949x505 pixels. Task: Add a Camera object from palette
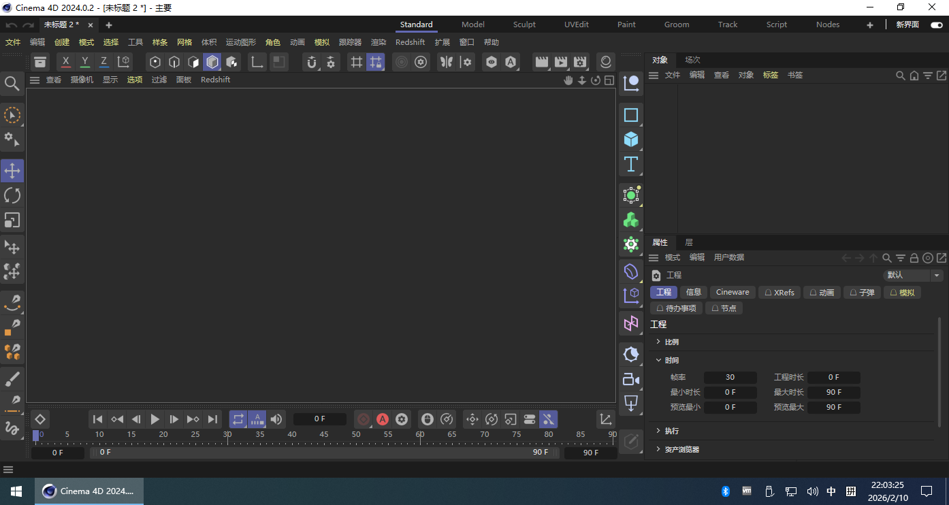(x=631, y=380)
